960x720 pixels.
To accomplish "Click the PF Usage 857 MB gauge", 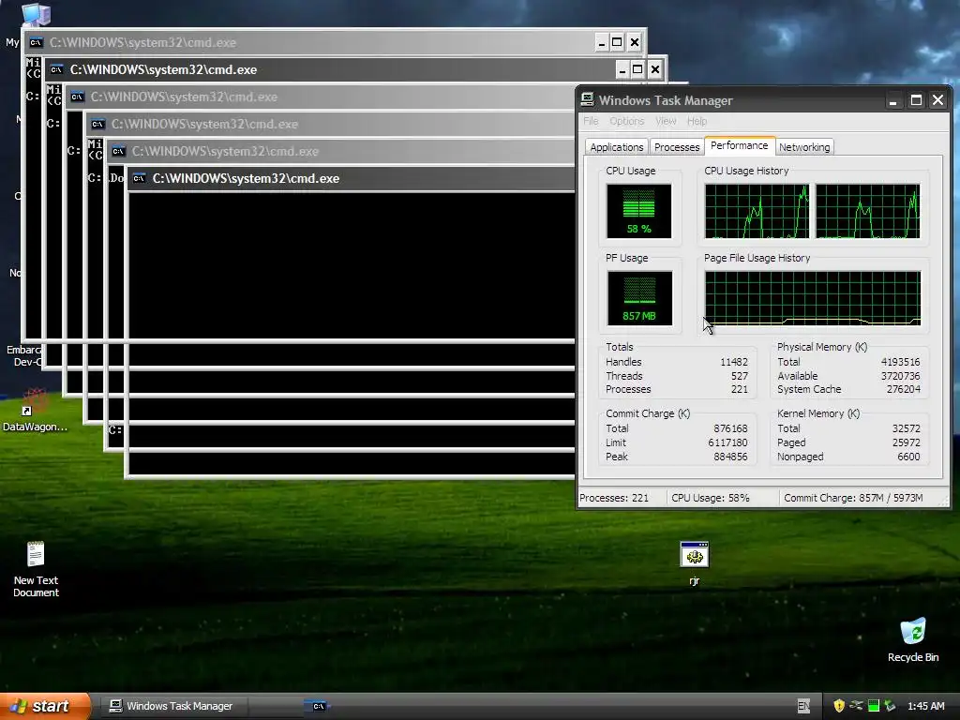I will pos(639,298).
